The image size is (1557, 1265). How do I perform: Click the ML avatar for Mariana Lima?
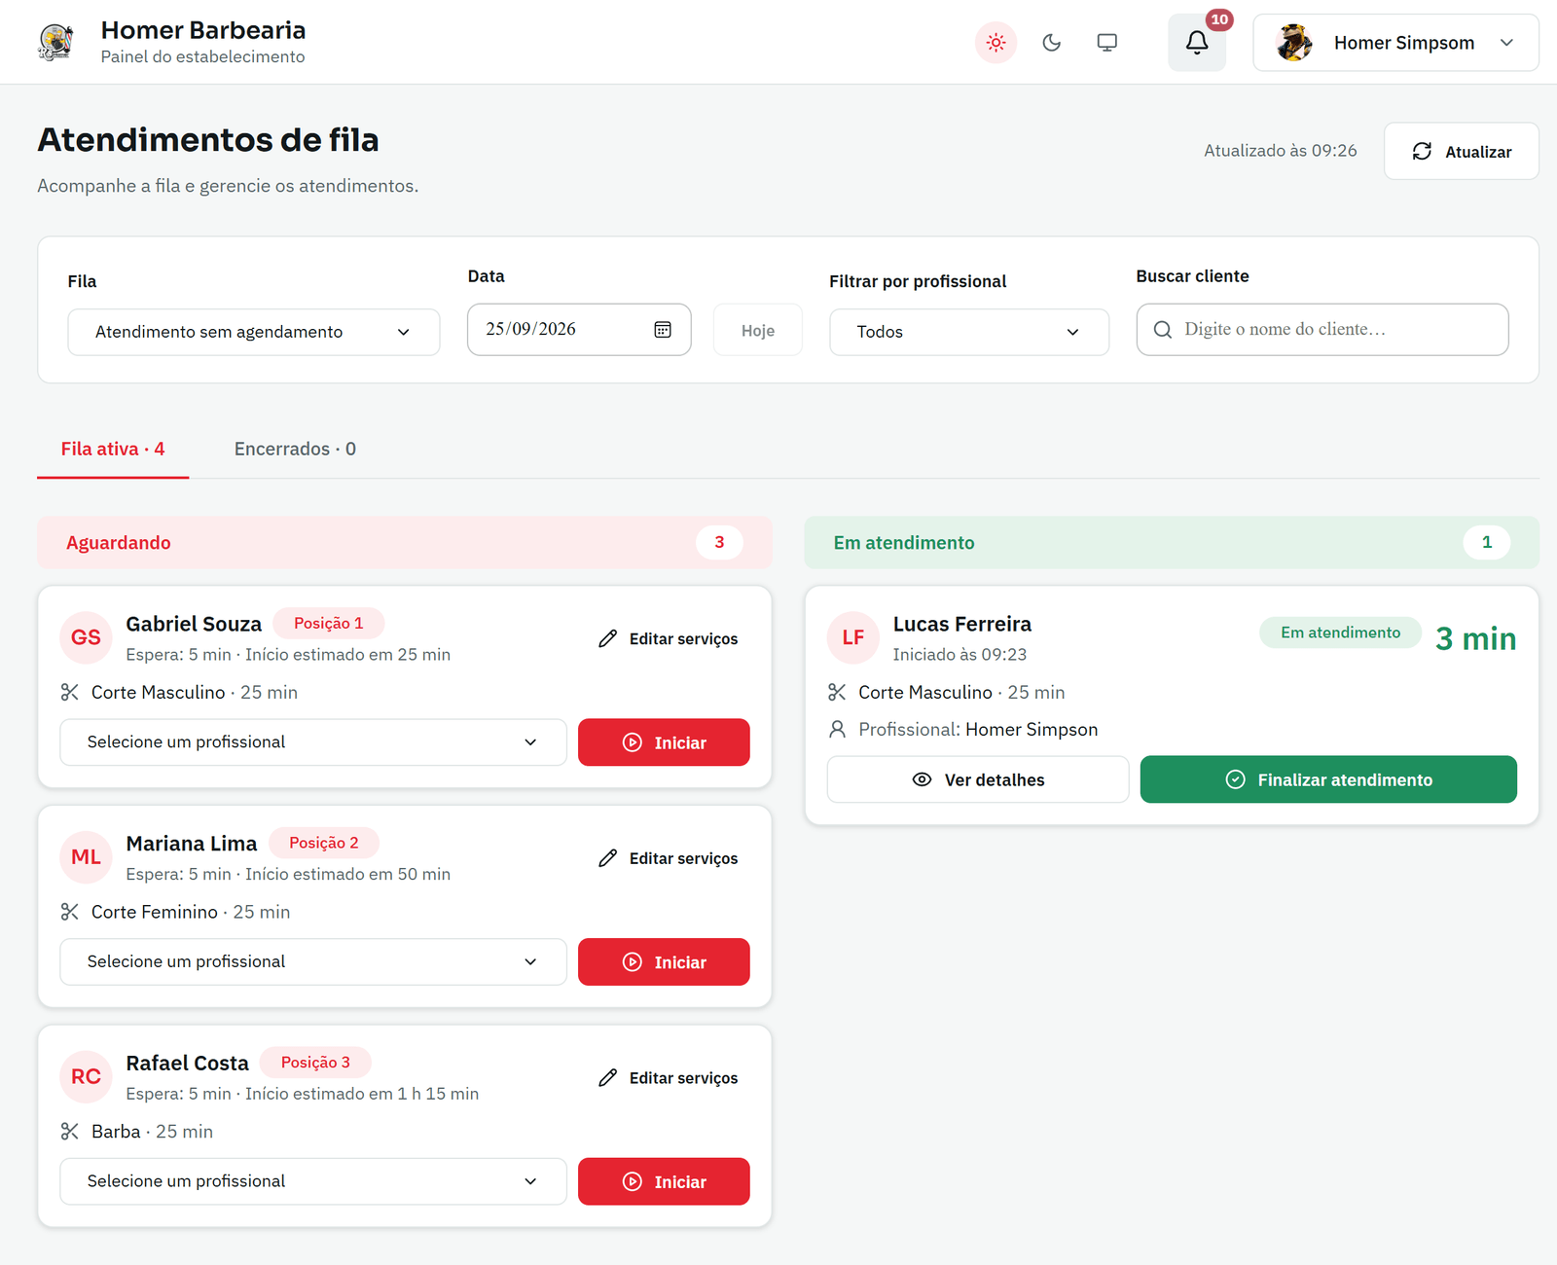86,857
